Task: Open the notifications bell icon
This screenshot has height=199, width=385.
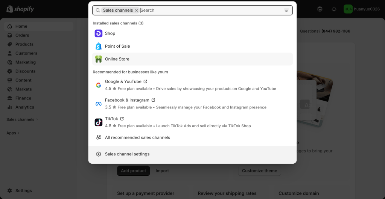Action: 334,9
